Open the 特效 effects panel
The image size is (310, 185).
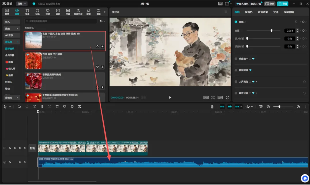[48, 12]
